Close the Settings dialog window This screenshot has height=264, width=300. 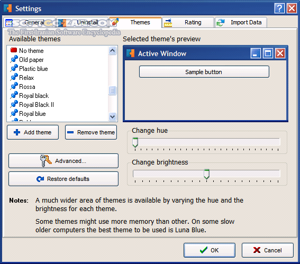[292, 8]
